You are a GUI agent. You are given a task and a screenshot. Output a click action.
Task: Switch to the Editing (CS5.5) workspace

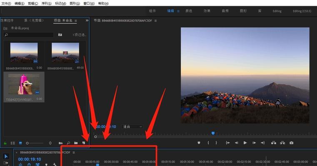[302, 11]
